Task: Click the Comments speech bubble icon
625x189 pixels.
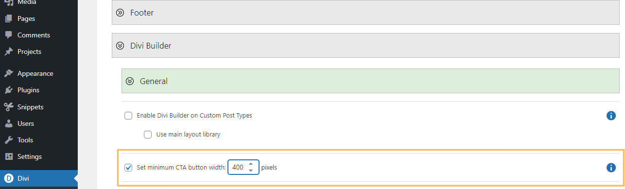Action: tap(8, 35)
